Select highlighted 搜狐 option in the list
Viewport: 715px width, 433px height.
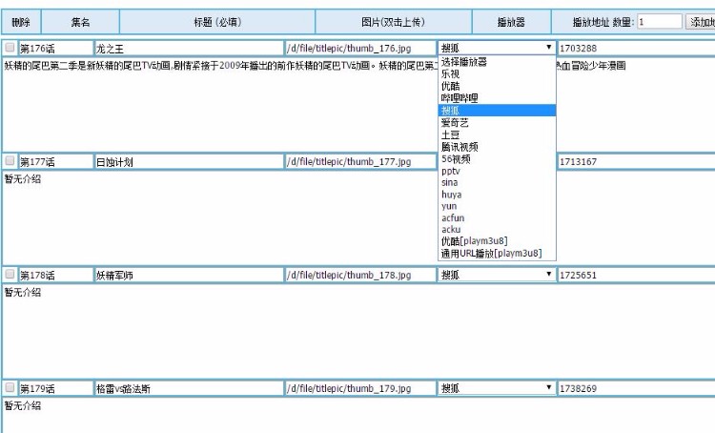497,110
